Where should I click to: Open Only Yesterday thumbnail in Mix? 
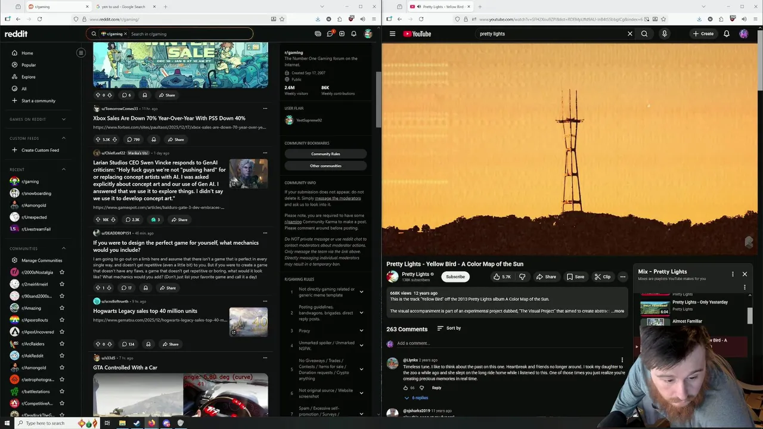pos(655,307)
